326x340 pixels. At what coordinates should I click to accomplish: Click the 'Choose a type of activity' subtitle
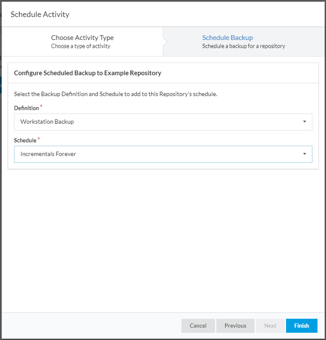(81, 46)
